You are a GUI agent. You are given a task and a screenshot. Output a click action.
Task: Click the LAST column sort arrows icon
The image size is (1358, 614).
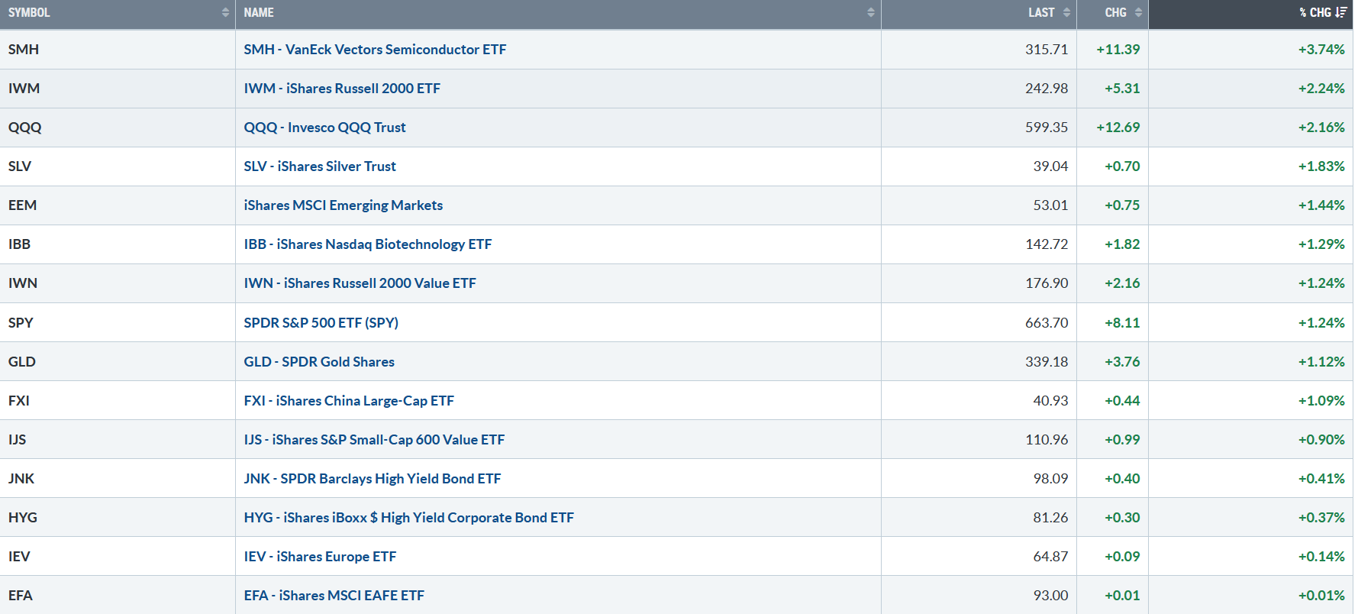(1066, 13)
